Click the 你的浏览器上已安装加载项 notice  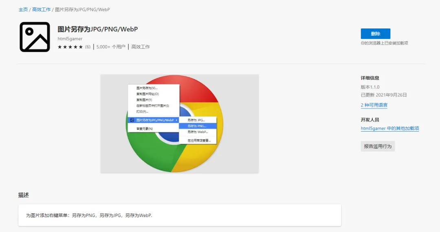click(x=385, y=43)
